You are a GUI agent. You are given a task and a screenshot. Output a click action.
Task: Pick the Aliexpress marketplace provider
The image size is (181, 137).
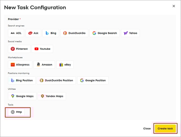(20, 65)
